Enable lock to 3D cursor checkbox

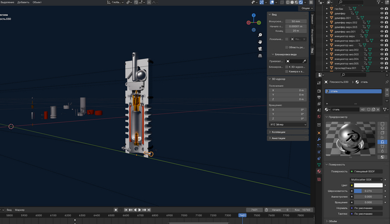287,67
